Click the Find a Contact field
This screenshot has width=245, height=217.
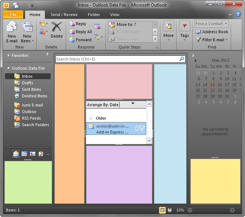coord(211,24)
